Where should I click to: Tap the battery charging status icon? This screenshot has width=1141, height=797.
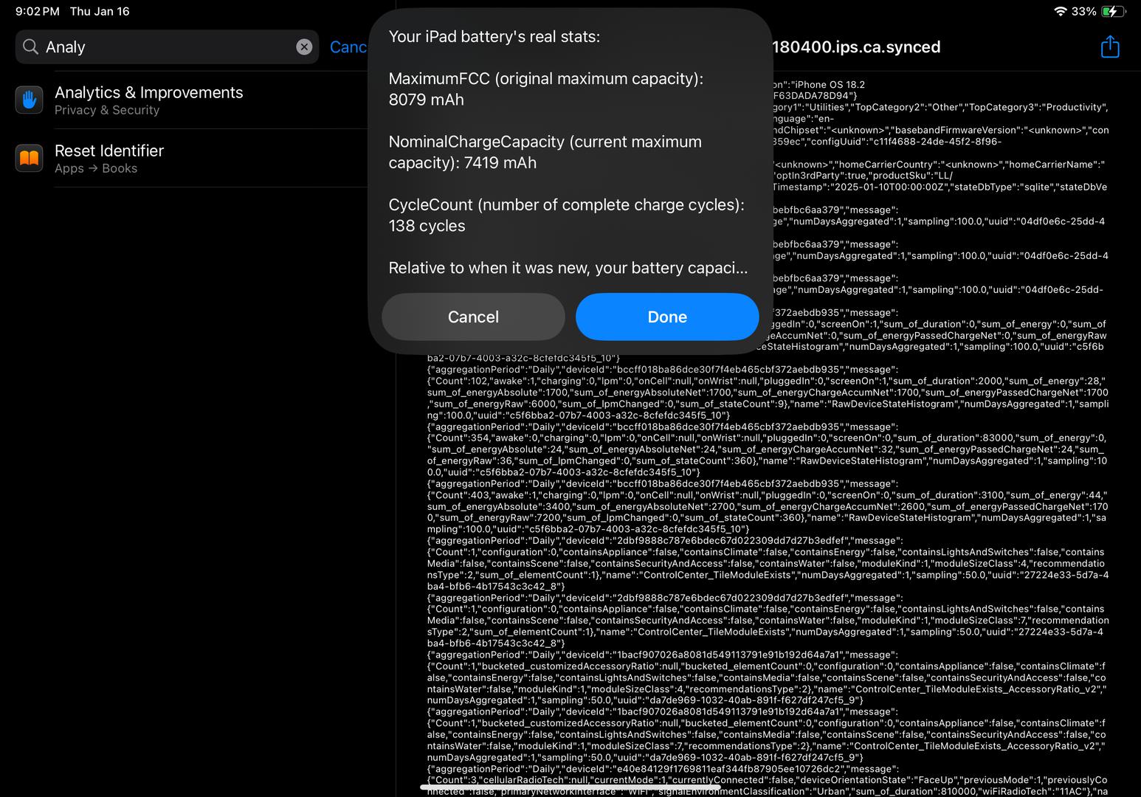(1114, 12)
